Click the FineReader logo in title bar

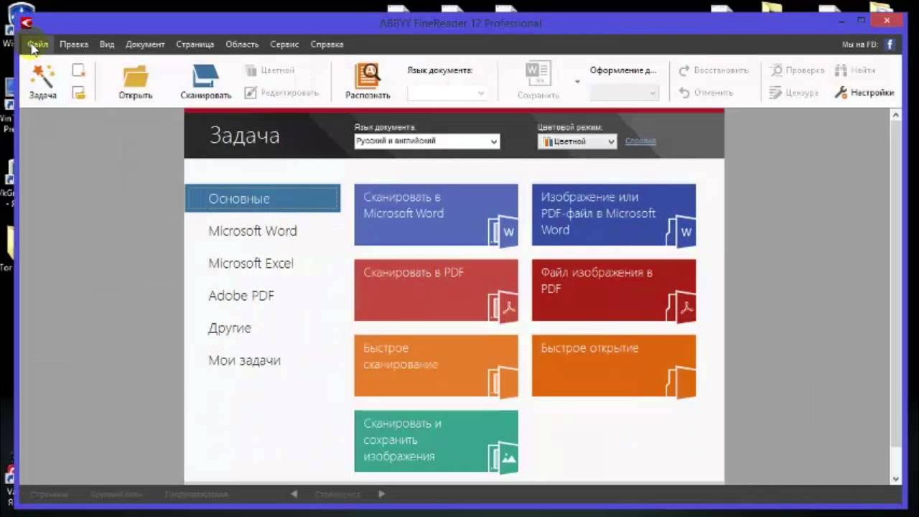pyautogui.click(x=27, y=23)
